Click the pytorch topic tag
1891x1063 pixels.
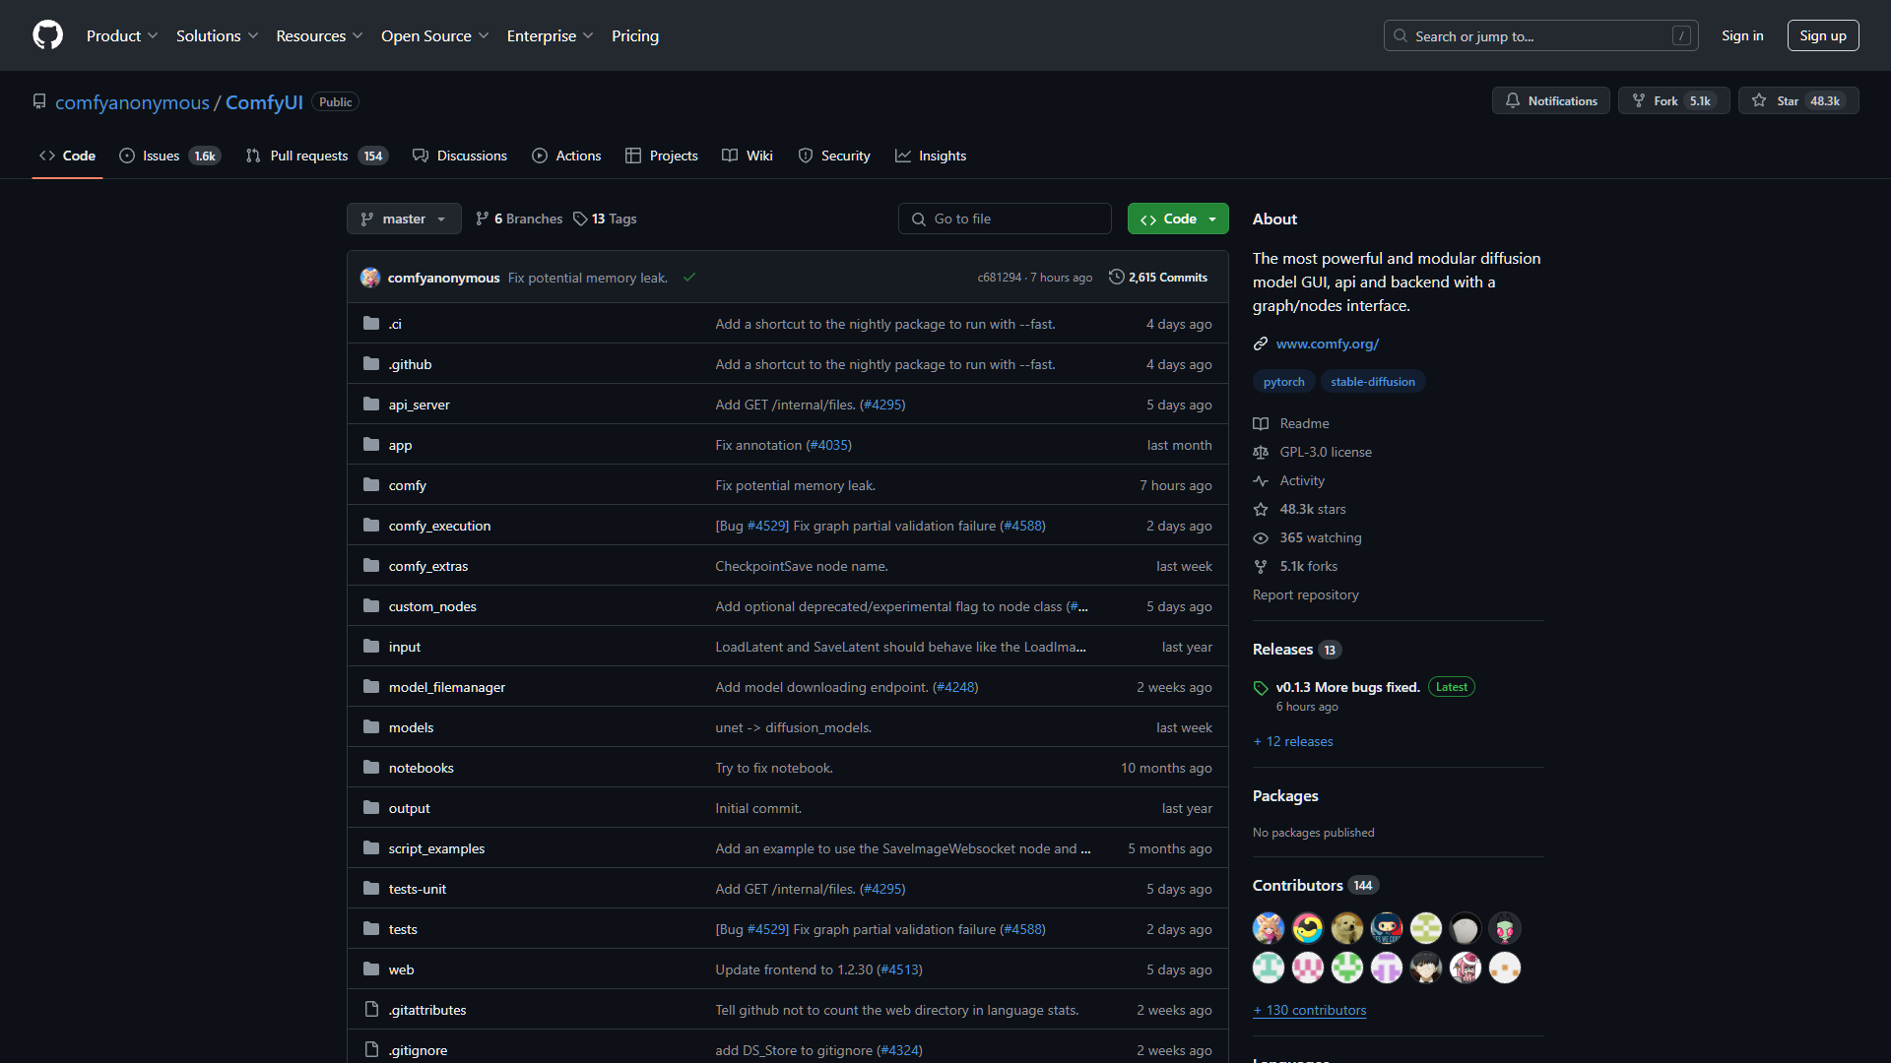click(x=1283, y=381)
